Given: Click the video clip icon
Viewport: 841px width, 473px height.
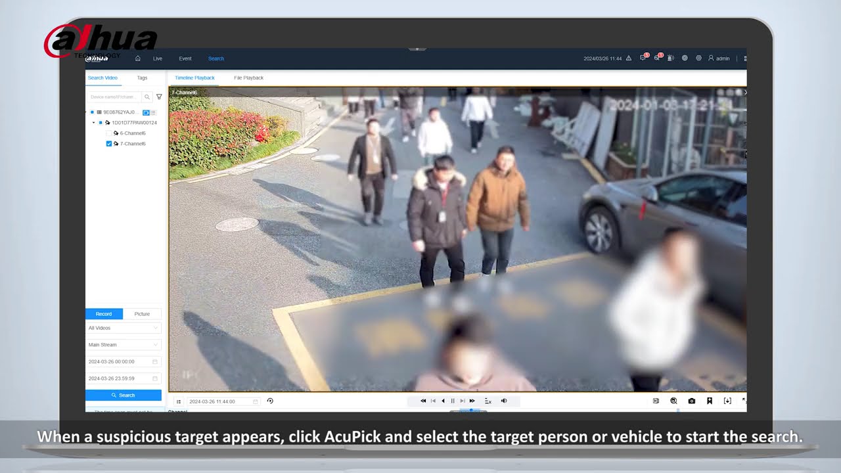Looking at the screenshot, I should (656, 401).
